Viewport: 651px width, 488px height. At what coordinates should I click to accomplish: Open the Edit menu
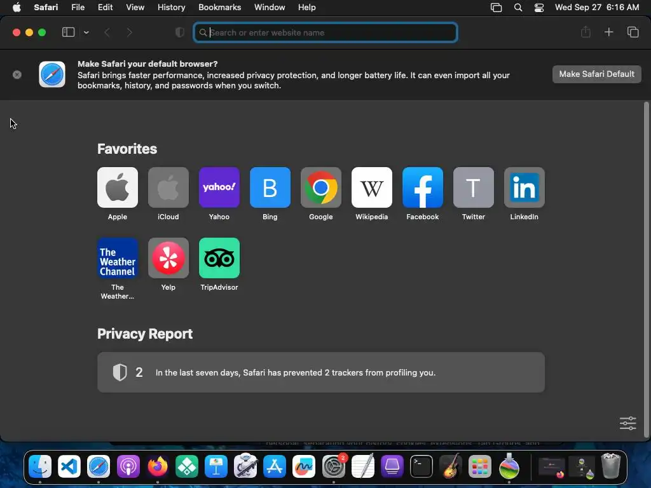point(105,7)
